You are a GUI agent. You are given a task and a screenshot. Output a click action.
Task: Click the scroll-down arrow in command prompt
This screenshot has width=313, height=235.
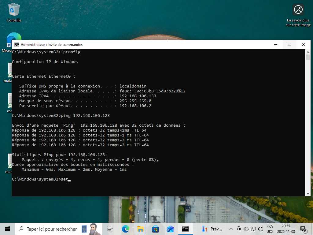(308, 193)
